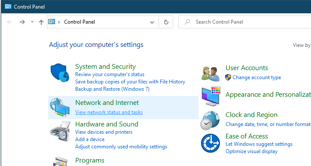Click the Forward arrow navigation button
The width and height of the screenshot is (311, 166).
(22, 22)
